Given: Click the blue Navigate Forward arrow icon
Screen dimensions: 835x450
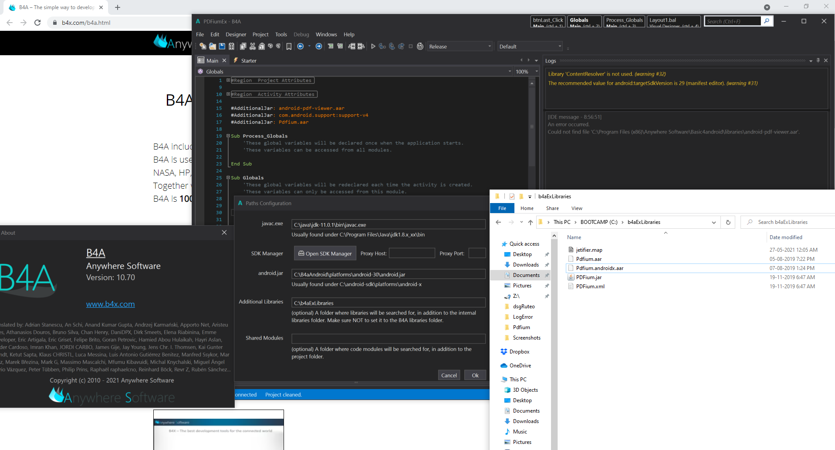Looking at the screenshot, I should point(319,47).
